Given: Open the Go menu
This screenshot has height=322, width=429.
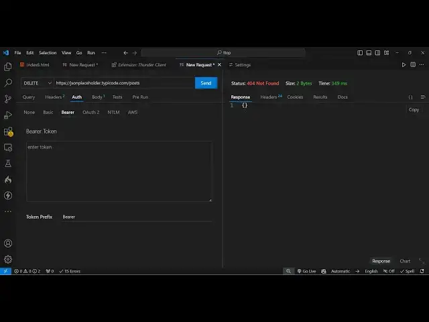Looking at the screenshot, I should coord(79,52).
